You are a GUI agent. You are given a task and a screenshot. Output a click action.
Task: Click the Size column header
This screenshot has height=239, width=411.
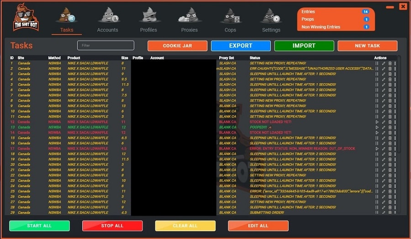point(125,58)
